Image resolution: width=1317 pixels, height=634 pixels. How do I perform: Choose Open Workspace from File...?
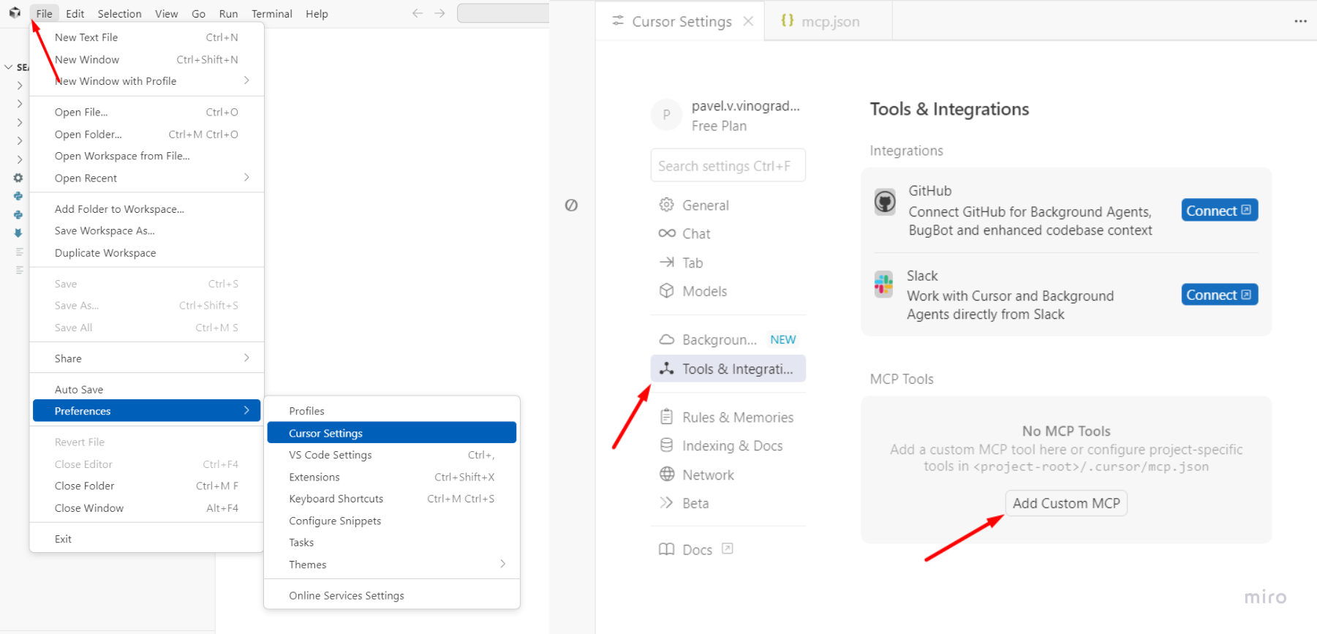(146, 156)
